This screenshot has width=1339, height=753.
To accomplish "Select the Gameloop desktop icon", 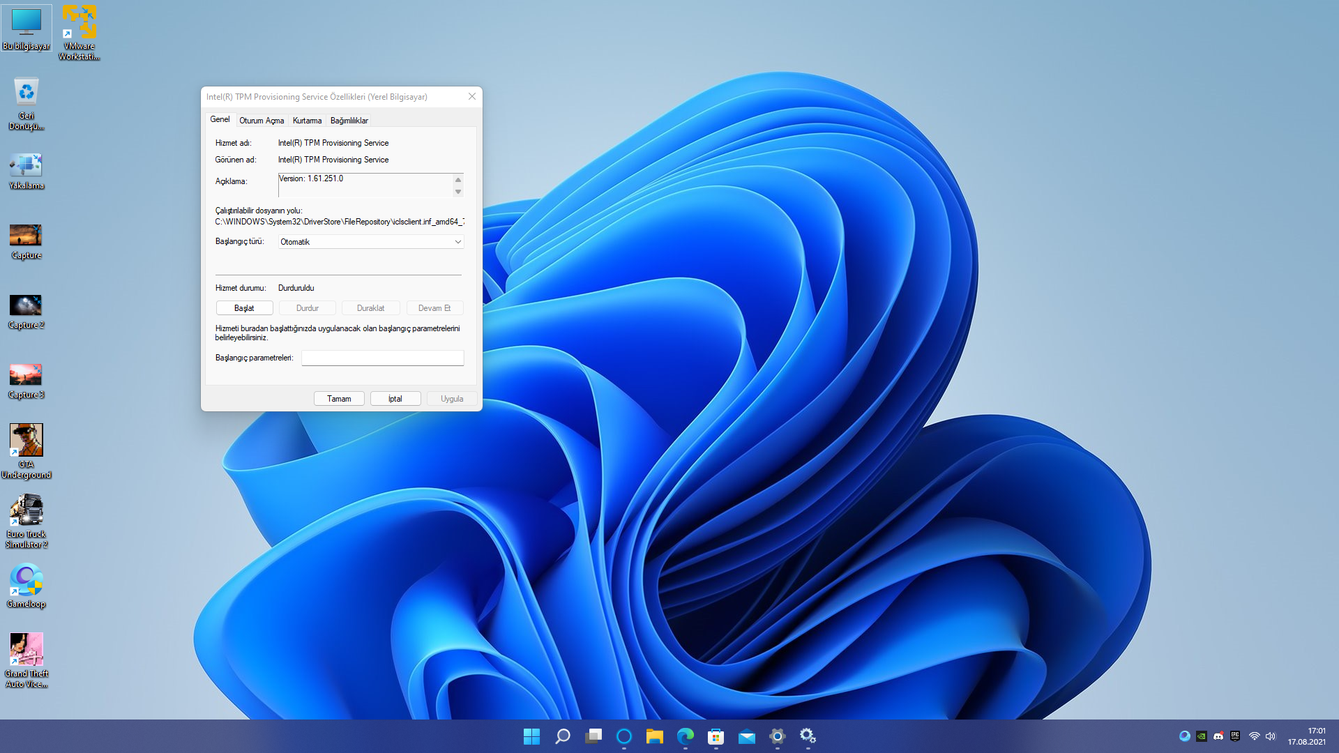I will (26, 586).
